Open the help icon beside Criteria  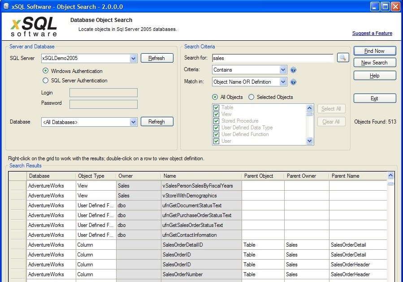[294, 70]
